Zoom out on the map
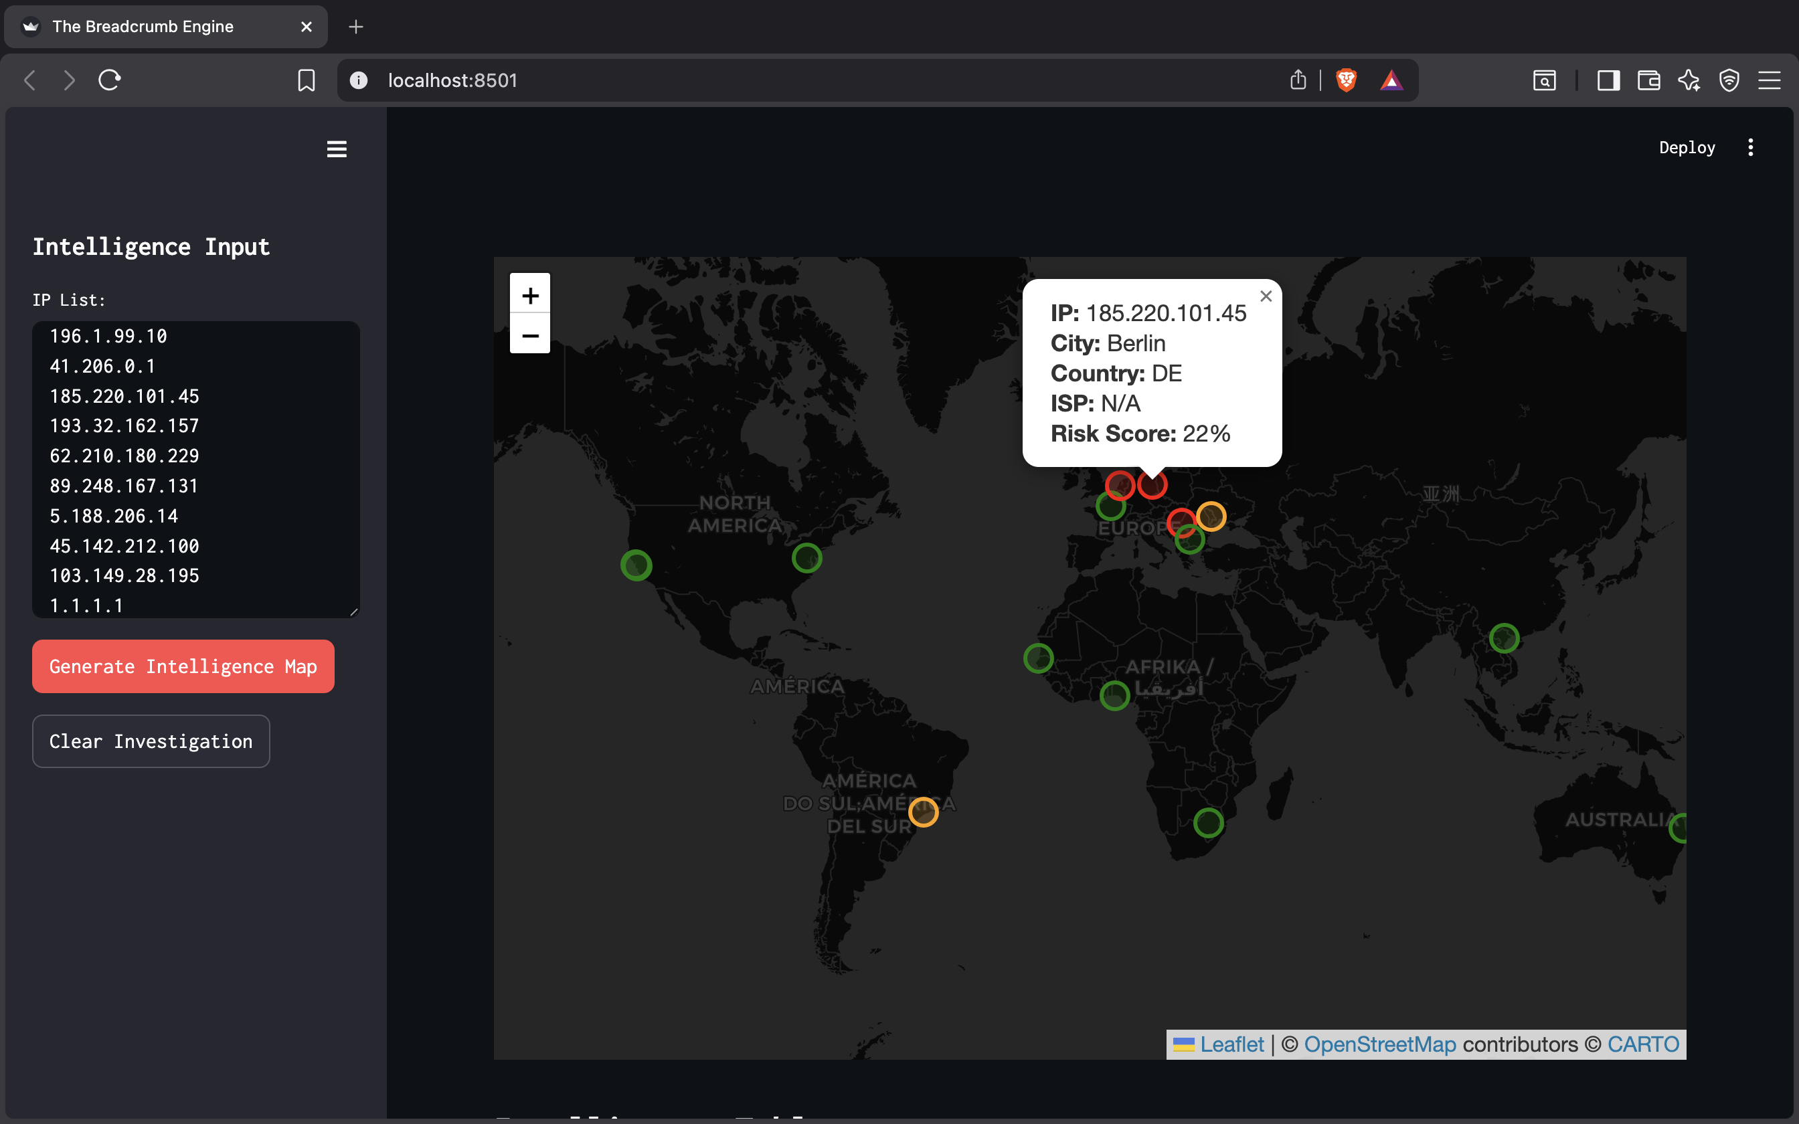The width and height of the screenshot is (1799, 1124). 530,336
